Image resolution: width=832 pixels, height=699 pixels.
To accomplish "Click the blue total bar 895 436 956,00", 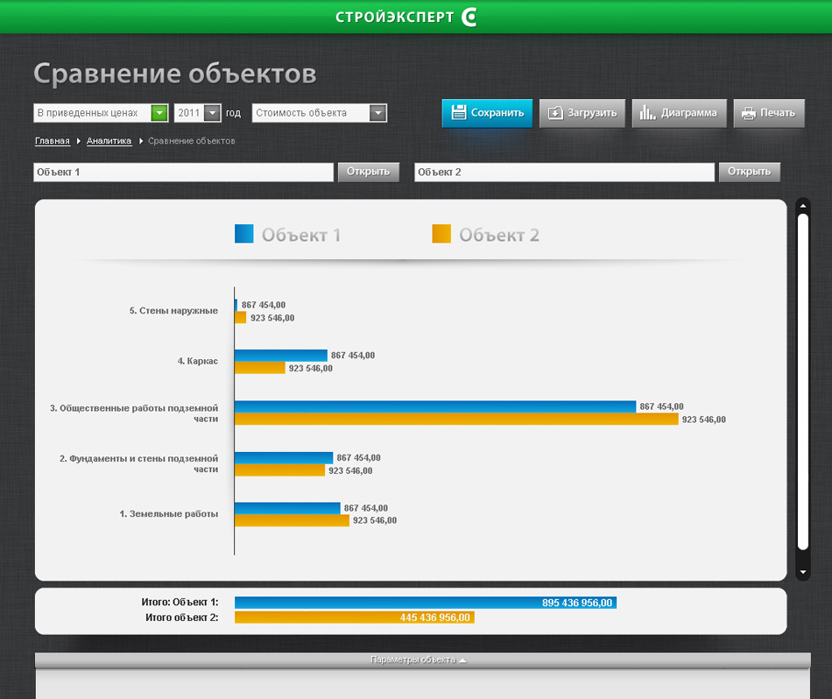I will (x=426, y=603).
